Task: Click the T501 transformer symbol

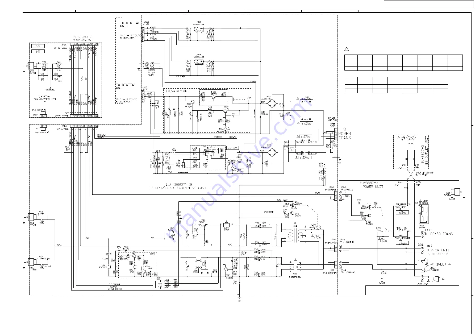Action: (295, 235)
